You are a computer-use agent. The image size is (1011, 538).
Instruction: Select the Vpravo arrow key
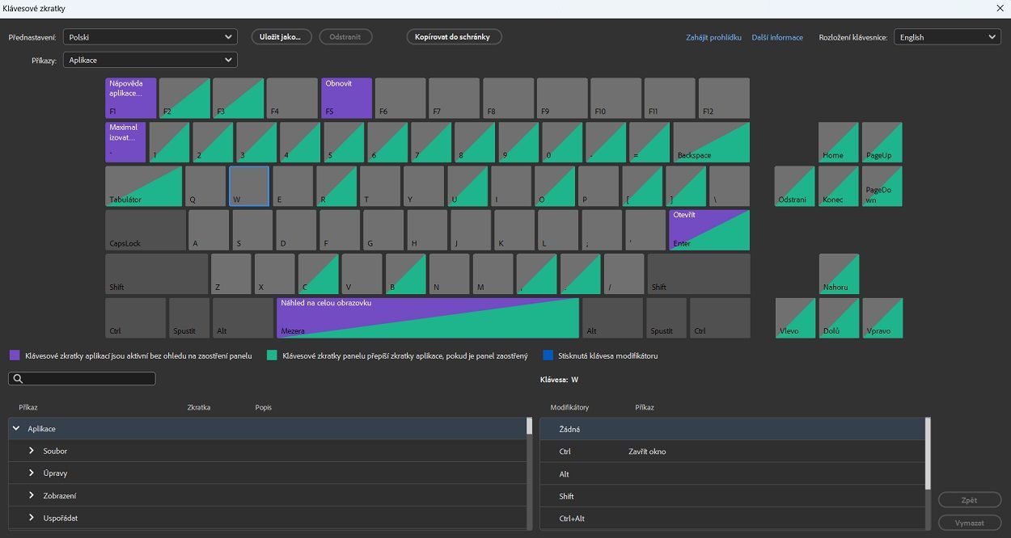tap(882, 318)
